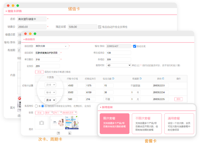The image size is (200, 143).
Task: Click the 单次售价 input field showing 318
Action: coord(47,59)
